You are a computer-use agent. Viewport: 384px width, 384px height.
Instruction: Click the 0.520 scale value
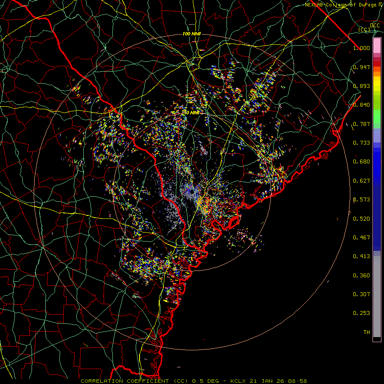361,219
